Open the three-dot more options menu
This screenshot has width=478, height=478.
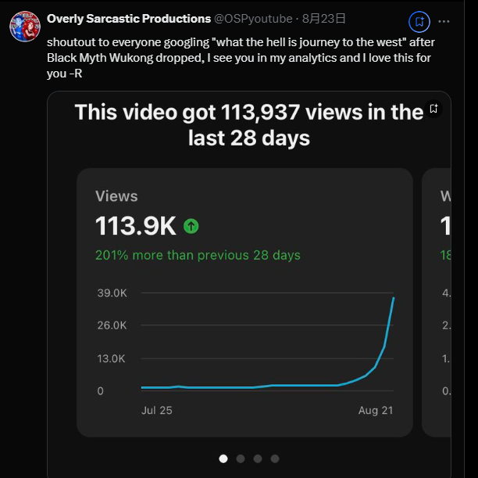444,21
